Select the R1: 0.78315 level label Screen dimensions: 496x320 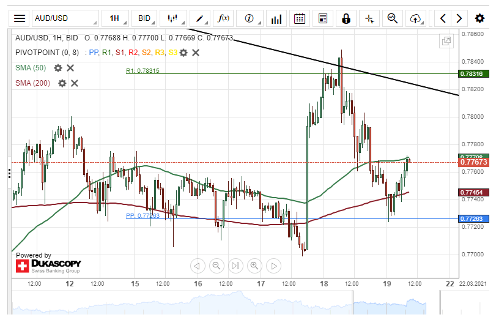pyautogui.click(x=143, y=70)
